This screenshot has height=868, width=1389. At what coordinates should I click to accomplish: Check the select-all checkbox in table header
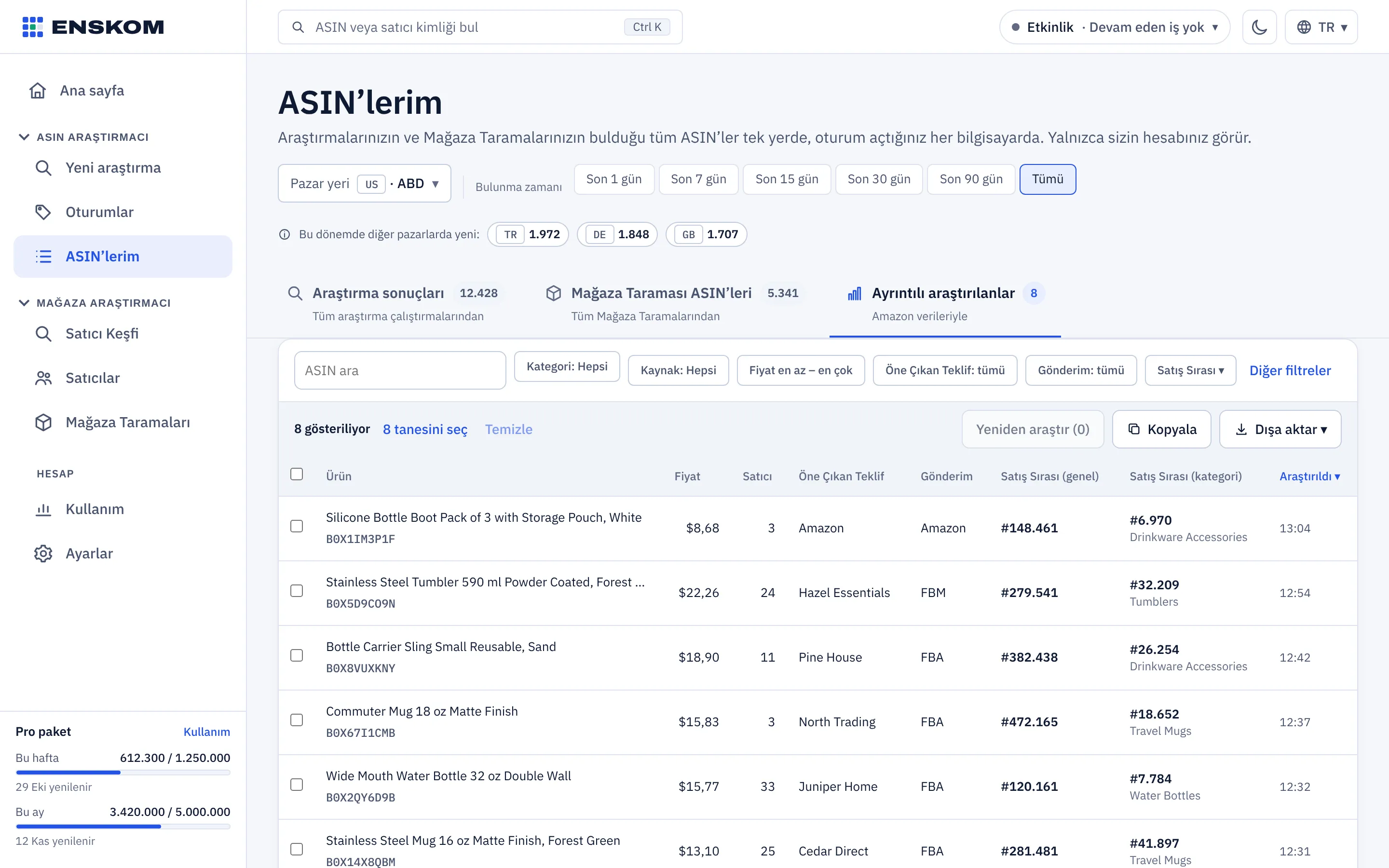coord(297,474)
